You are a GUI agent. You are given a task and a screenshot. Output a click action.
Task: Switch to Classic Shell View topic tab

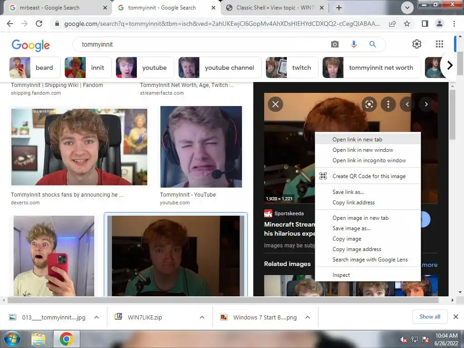pyautogui.click(x=274, y=8)
